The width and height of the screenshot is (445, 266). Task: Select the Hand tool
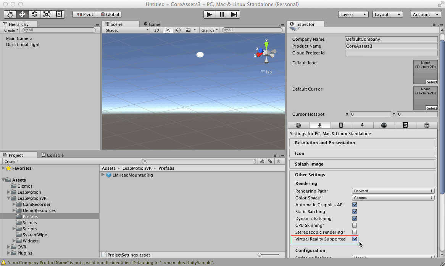pyautogui.click(x=10, y=14)
